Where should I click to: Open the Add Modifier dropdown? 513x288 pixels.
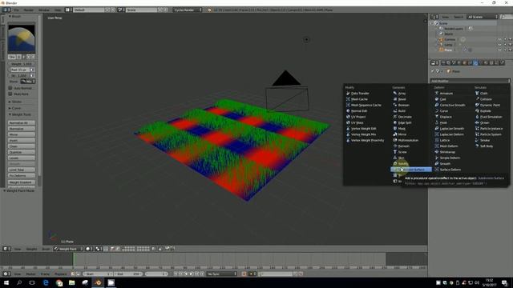[x=470, y=81]
